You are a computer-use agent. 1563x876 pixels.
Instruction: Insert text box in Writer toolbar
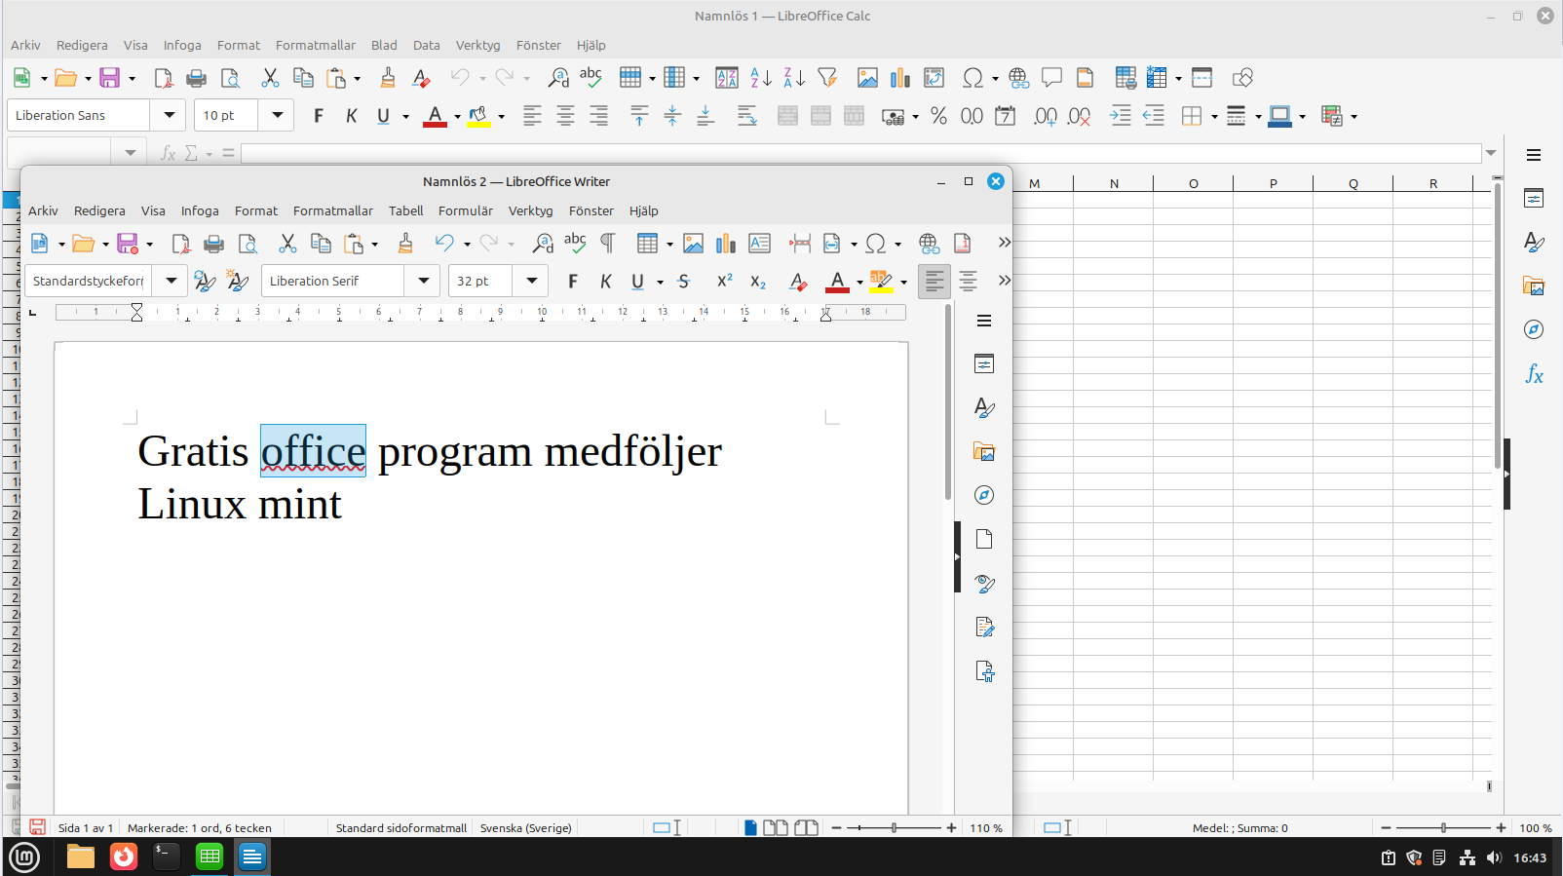pyautogui.click(x=759, y=244)
